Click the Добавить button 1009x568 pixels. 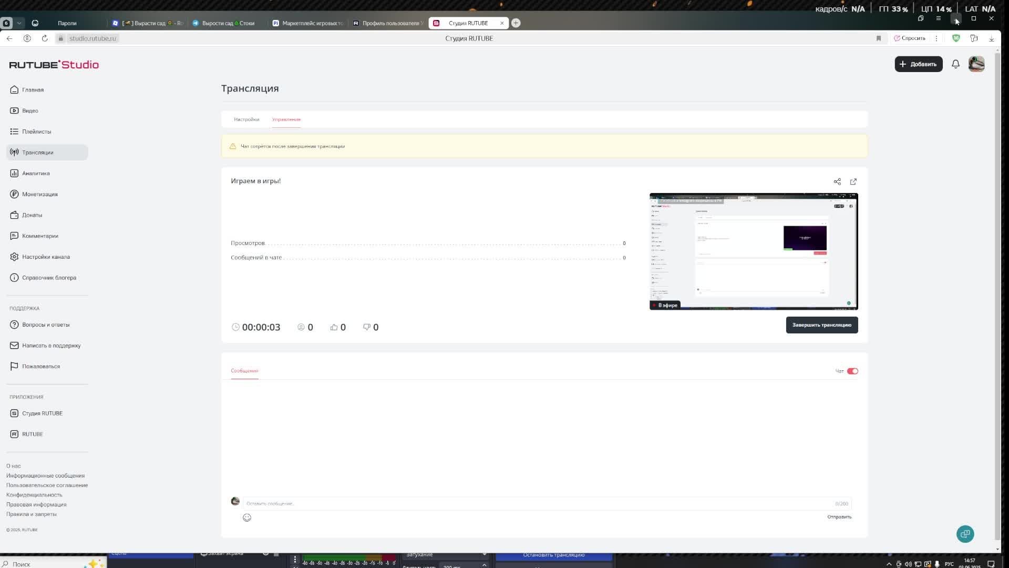[918, 64]
